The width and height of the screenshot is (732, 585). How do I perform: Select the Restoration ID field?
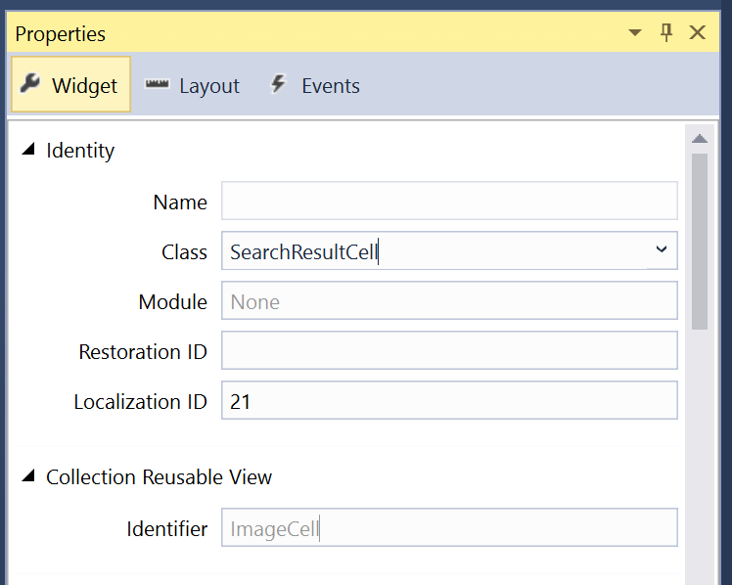pos(449,351)
